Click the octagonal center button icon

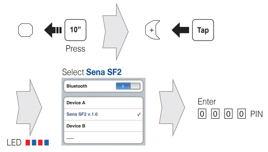tap(25, 30)
